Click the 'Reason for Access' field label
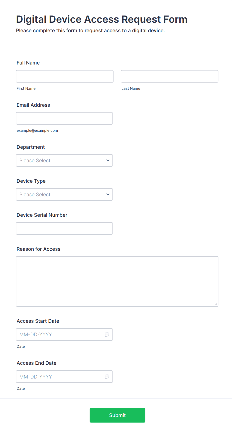This screenshot has height=435, width=232. pyautogui.click(x=38, y=249)
